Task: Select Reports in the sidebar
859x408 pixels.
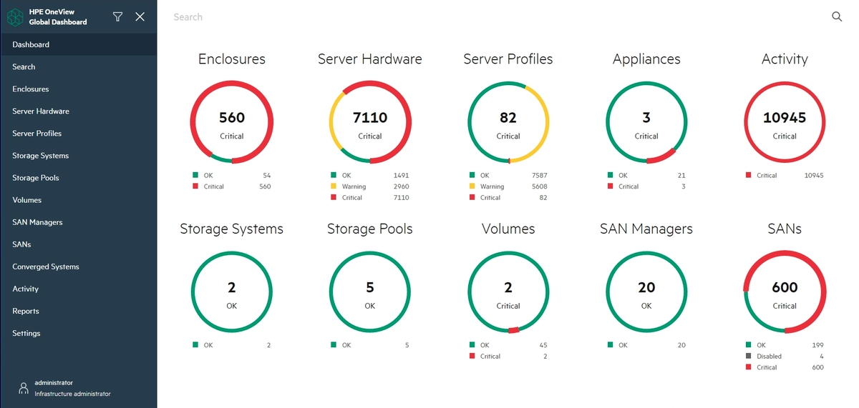Action: (x=79, y=311)
